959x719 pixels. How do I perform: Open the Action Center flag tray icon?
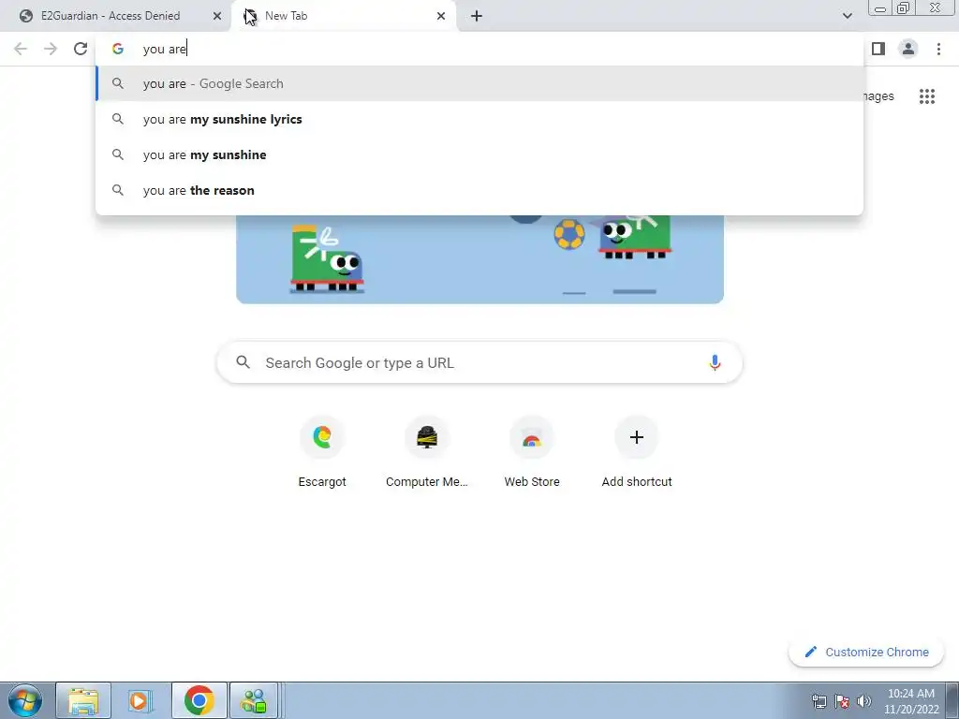click(842, 701)
